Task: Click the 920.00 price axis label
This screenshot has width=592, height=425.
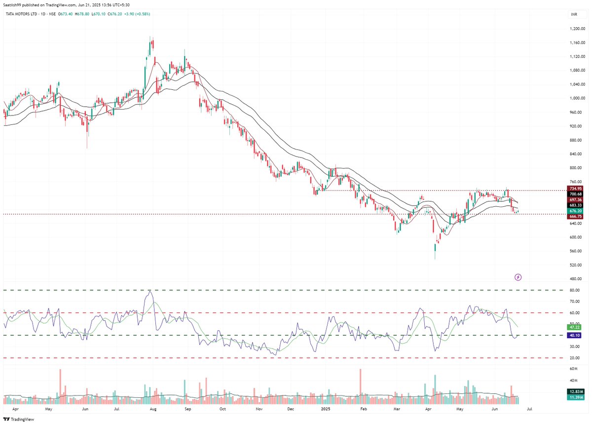Action: click(575, 126)
